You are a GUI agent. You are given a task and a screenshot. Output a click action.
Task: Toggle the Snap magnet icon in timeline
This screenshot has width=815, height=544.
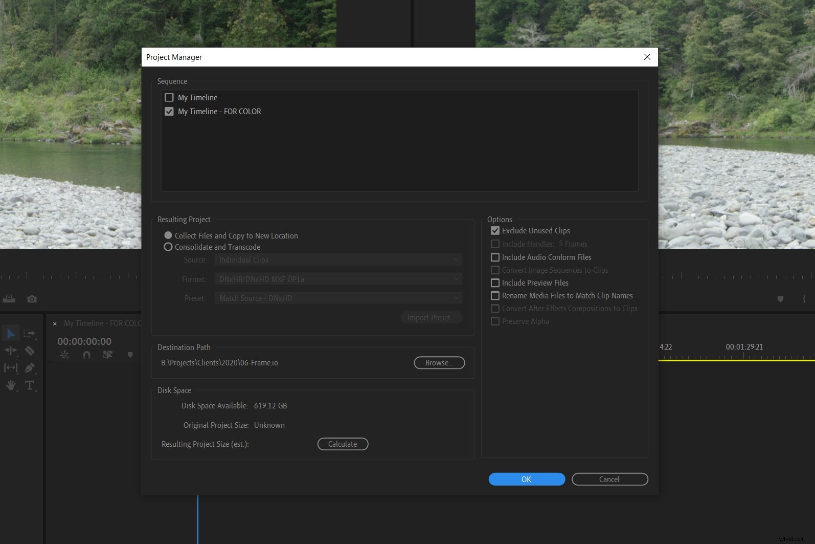pyautogui.click(x=86, y=355)
